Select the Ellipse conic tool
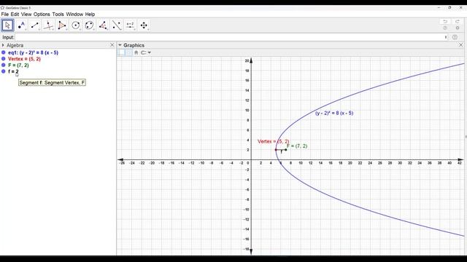The image size is (467, 262). pyautogui.click(x=89, y=25)
